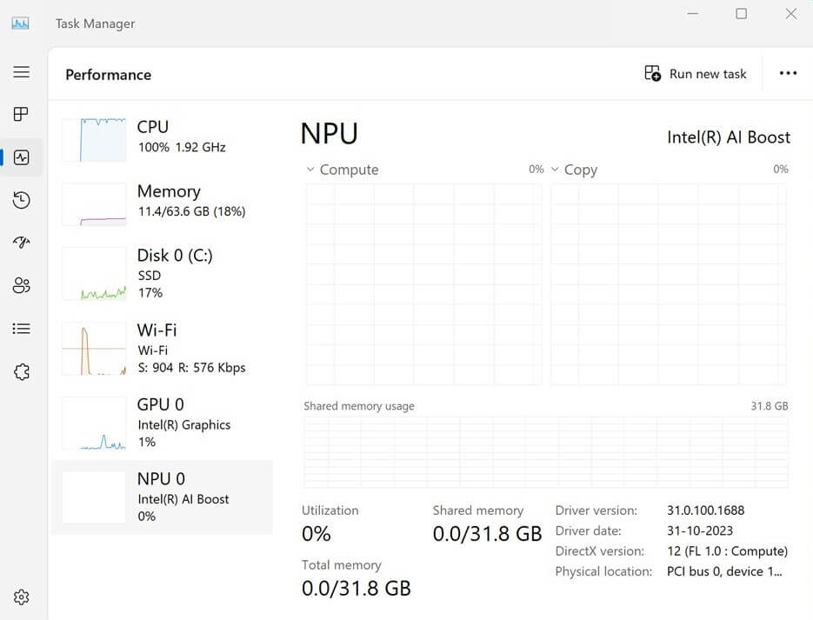Open the Processes page icon

click(22, 114)
